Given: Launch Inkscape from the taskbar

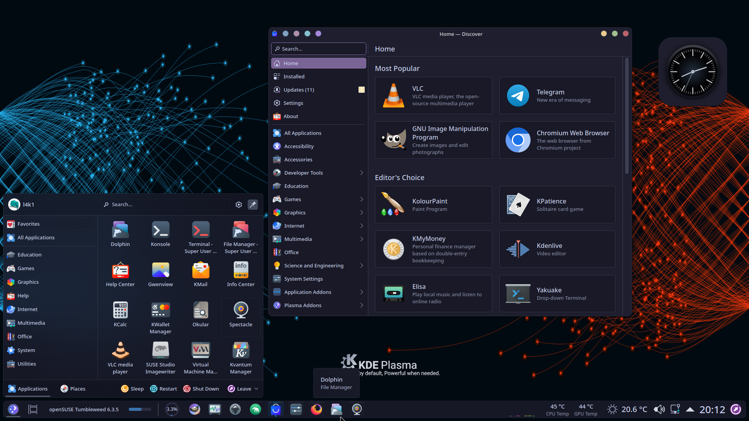Looking at the screenshot, I should click(235, 409).
